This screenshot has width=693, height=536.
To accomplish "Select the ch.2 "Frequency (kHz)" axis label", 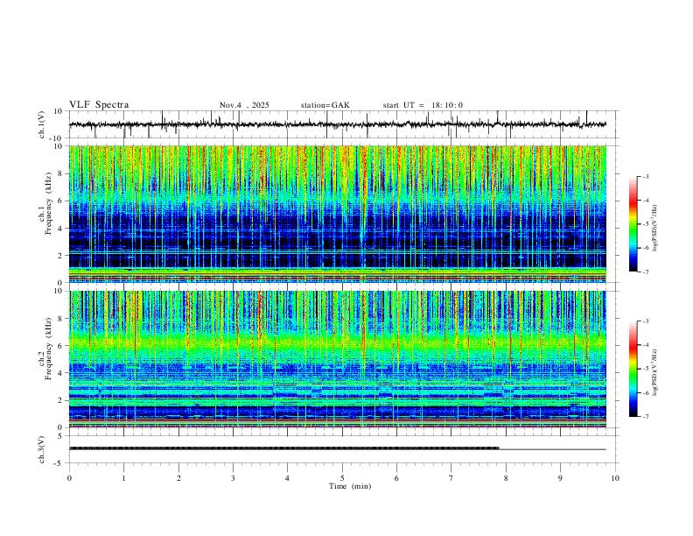I will point(48,348).
